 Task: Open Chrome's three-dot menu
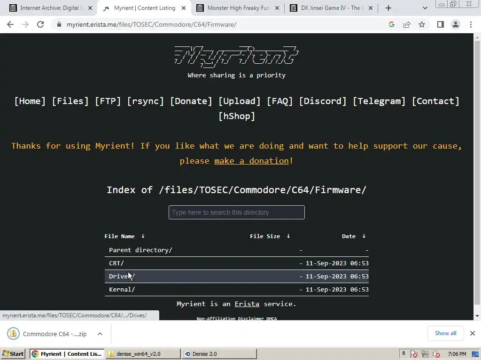[471, 24]
